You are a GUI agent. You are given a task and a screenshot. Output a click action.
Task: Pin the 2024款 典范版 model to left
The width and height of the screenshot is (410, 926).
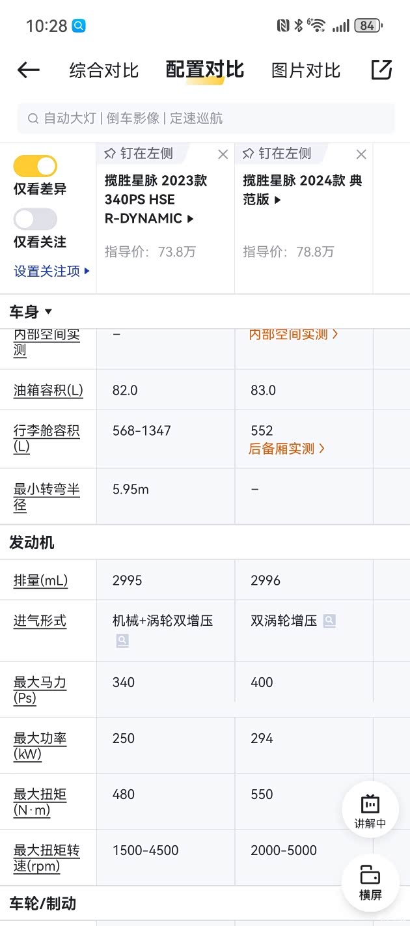(277, 154)
